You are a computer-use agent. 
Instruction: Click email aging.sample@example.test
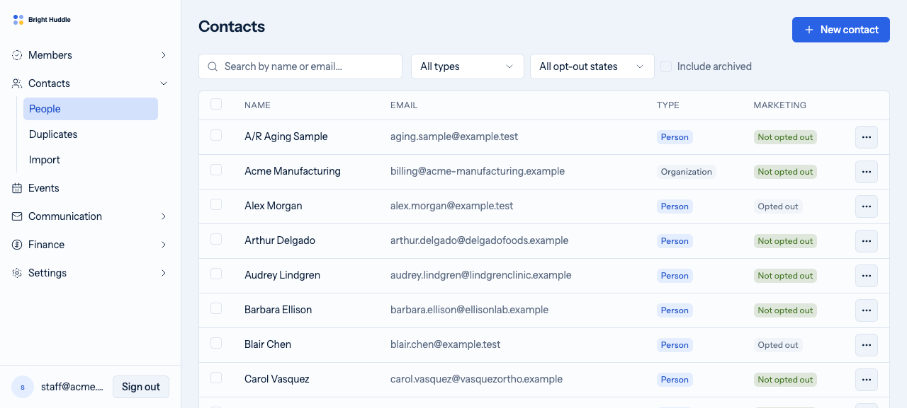point(454,136)
